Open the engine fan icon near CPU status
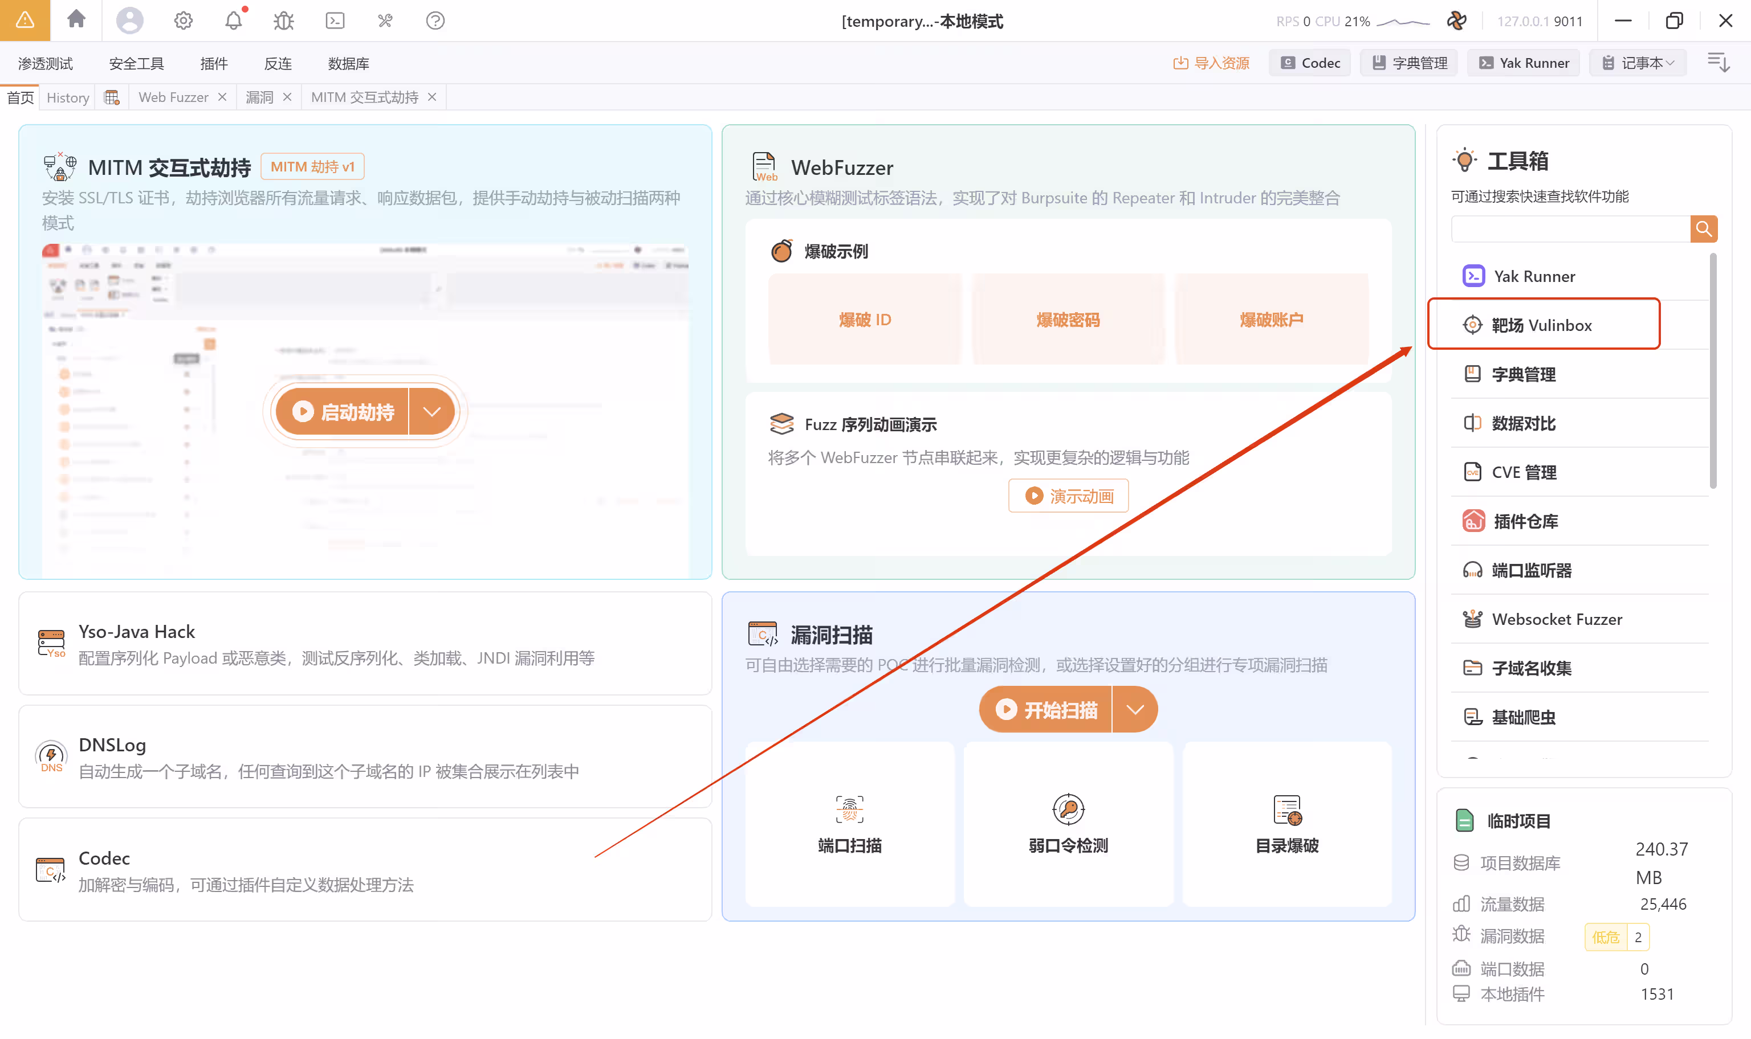Screen dimensions: 1751x1039 [x=1456, y=21]
